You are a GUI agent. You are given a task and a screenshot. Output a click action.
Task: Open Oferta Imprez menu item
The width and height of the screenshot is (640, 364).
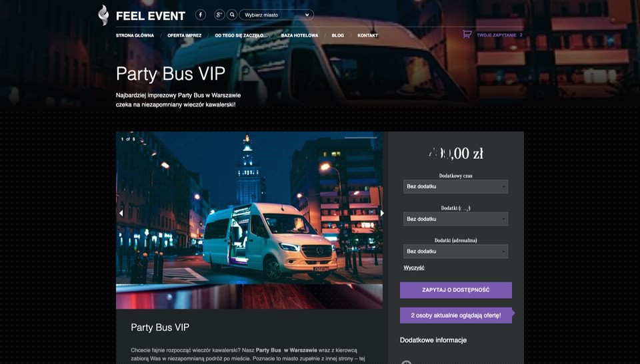click(184, 35)
